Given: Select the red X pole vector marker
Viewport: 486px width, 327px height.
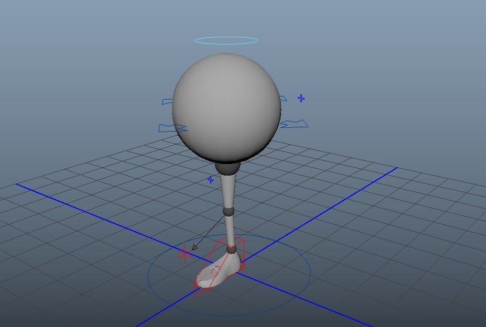Looking at the screenshot, I should pos(185,256).
